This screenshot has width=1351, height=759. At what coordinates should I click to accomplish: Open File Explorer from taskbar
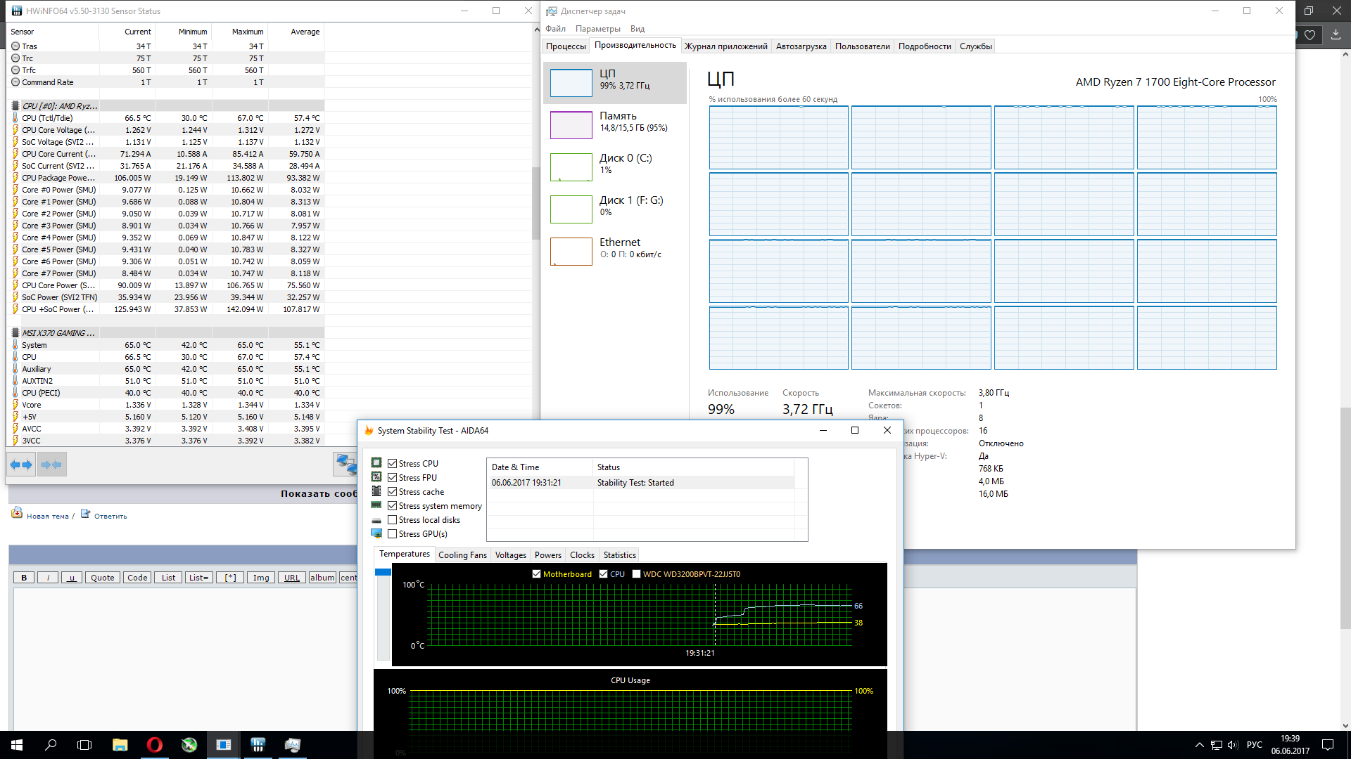(x=120, y=745)
